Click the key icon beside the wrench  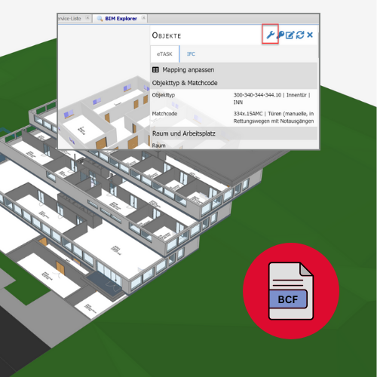280,35
